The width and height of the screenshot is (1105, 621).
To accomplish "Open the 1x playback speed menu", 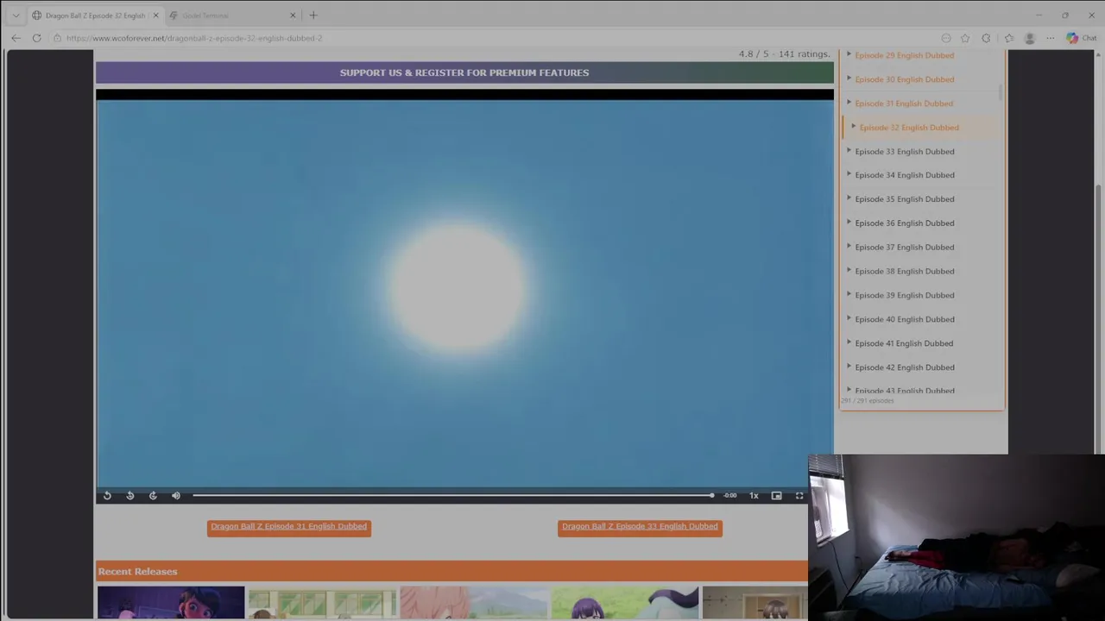I will (x=754, y=496).
